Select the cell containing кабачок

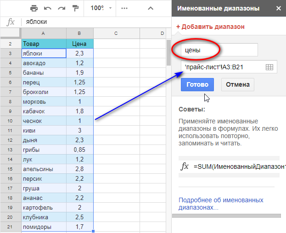click(x=44, y=111)
